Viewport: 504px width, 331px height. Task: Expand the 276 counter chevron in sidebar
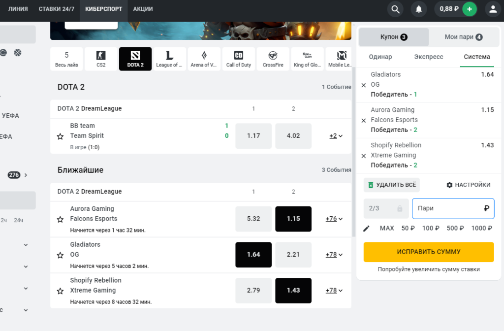(26, 175)
